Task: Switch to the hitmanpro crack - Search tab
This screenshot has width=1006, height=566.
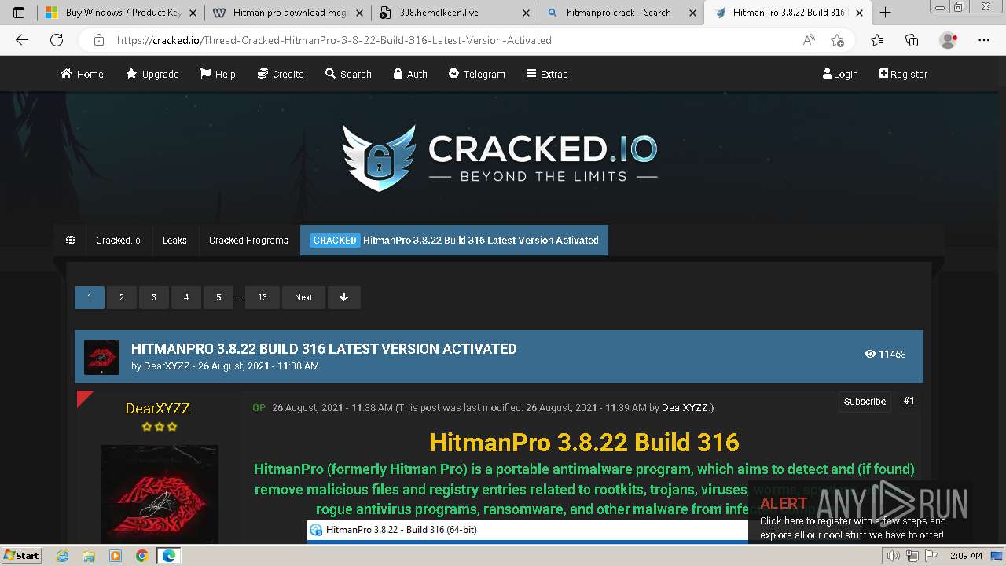Action: point(621,13)
